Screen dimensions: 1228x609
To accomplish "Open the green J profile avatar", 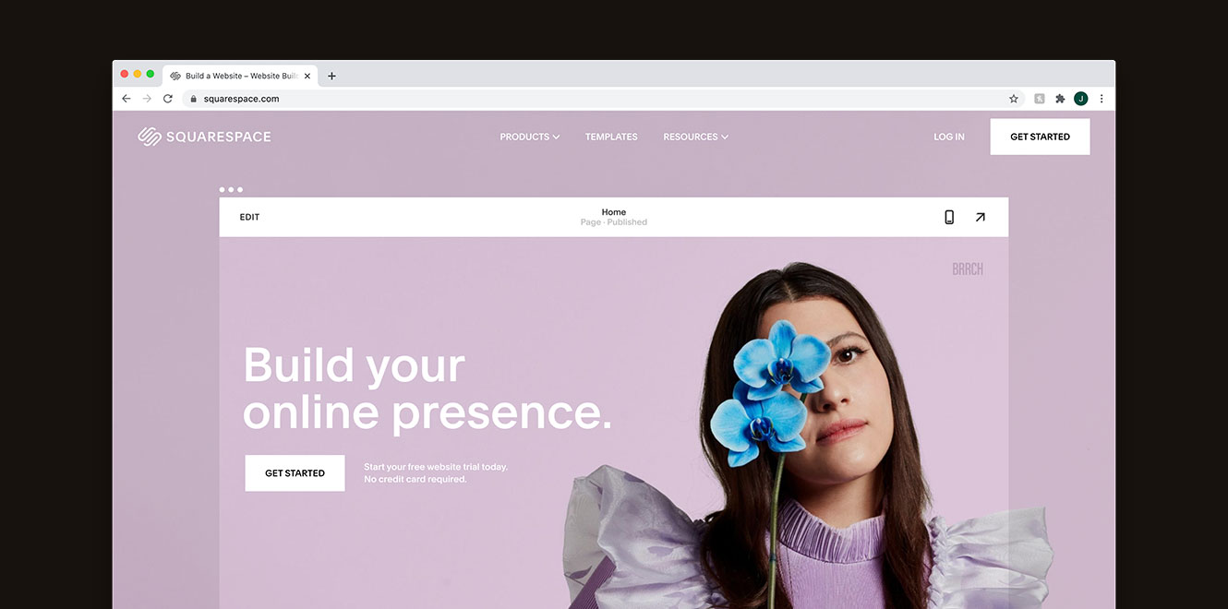I will (1080, 99).
